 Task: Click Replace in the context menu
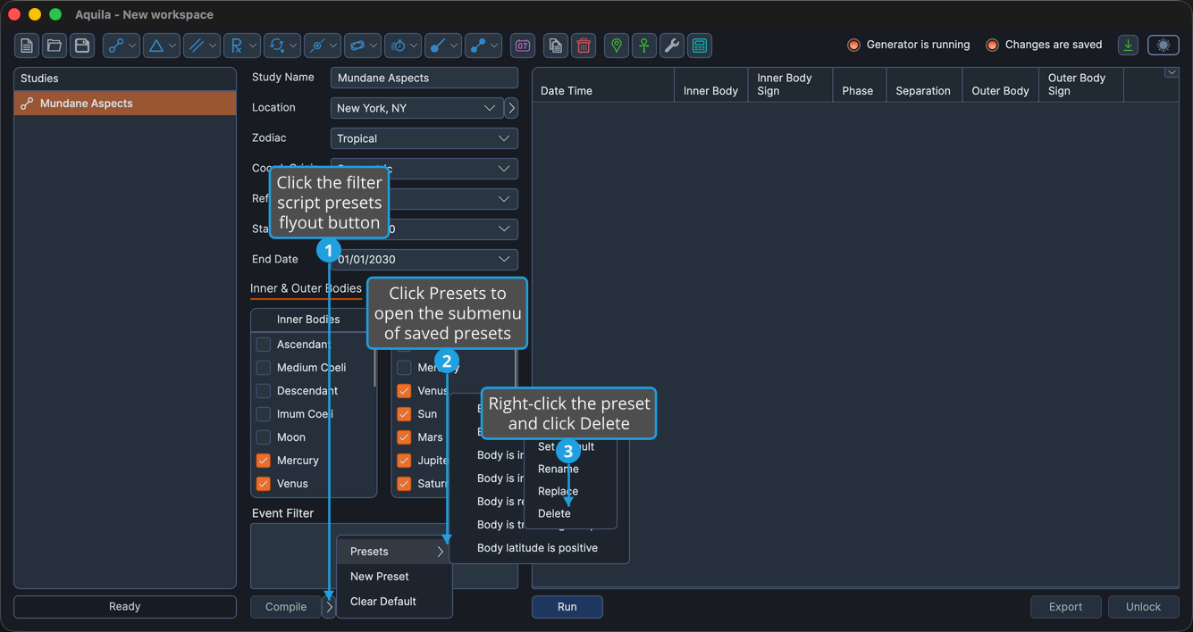[558, 491]
